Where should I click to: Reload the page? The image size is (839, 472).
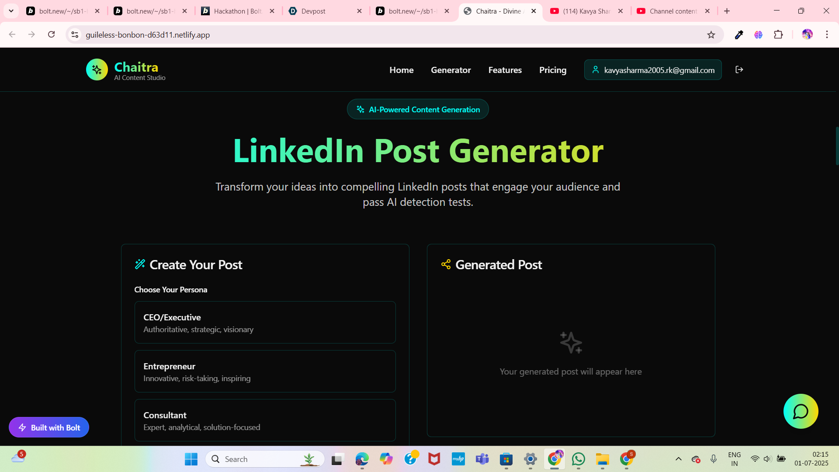[x=52, y=35]
